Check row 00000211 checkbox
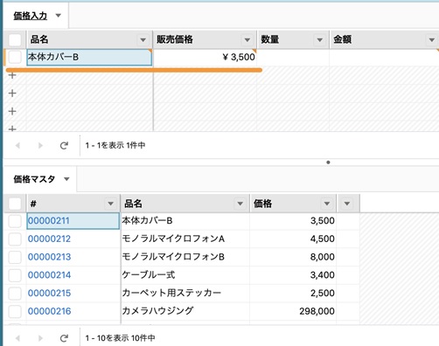The width and height of the screenshot is (439, 346). (15, 221)
